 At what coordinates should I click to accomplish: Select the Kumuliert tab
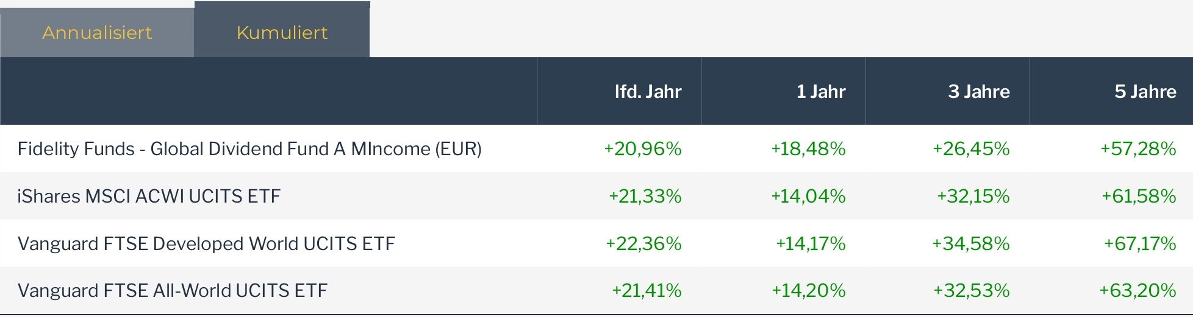coord(282,33)
